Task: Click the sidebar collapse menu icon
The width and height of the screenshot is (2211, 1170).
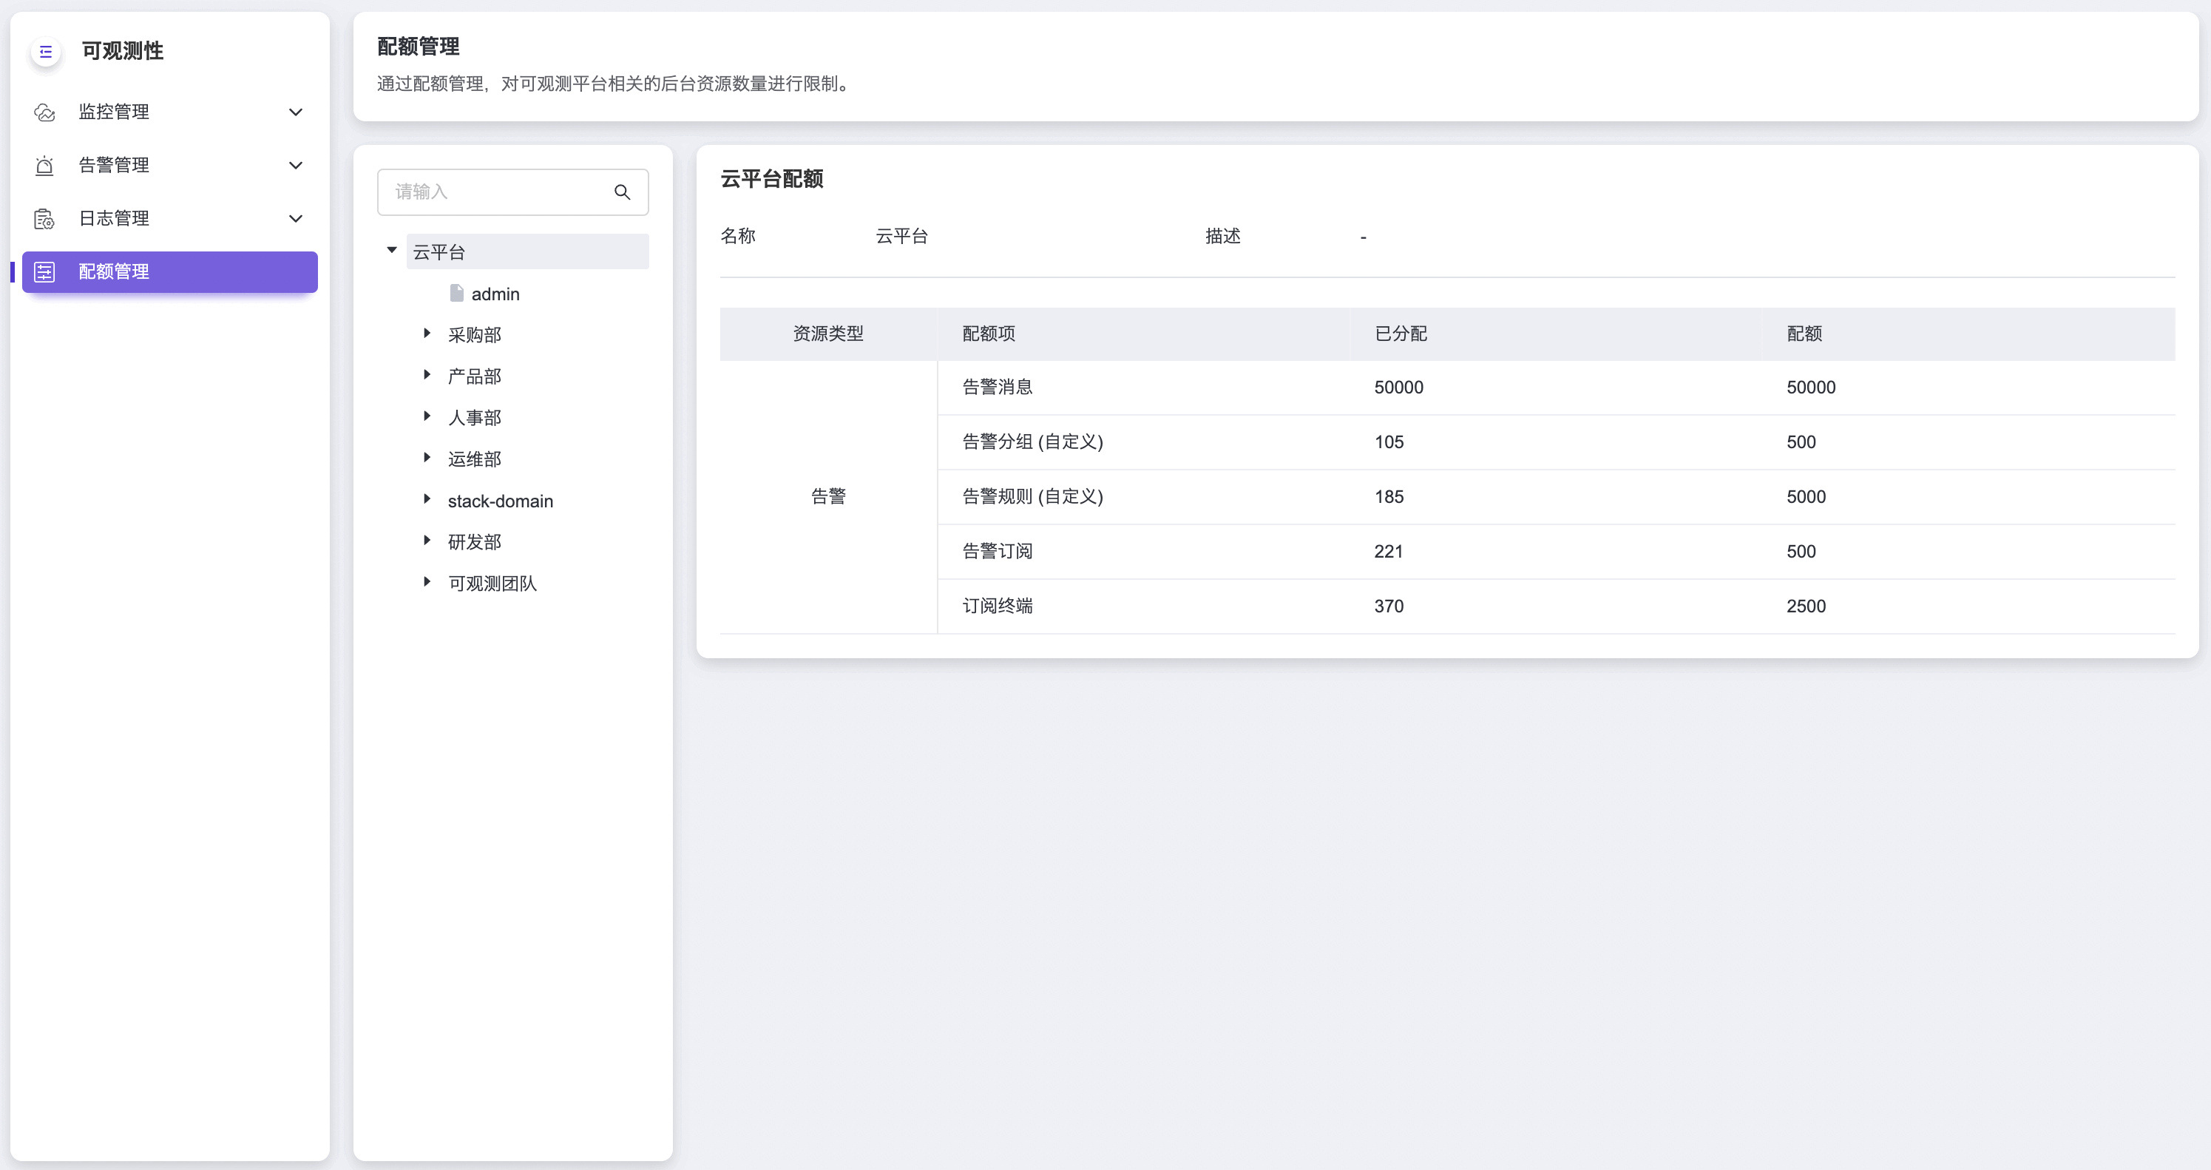Action: coord(46,52)
